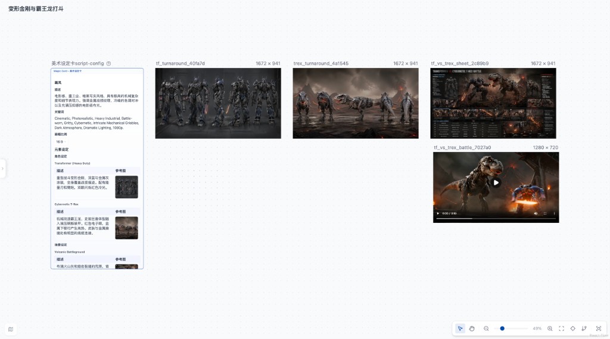Screen dimensions: 610x339
Task: Expand the collapsed left sidebar arrow
Action: coord(2,169)
